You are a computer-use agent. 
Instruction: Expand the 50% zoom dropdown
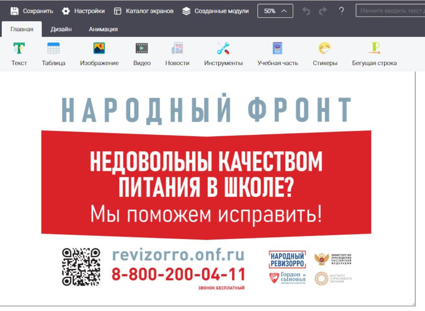pos(275,11)
